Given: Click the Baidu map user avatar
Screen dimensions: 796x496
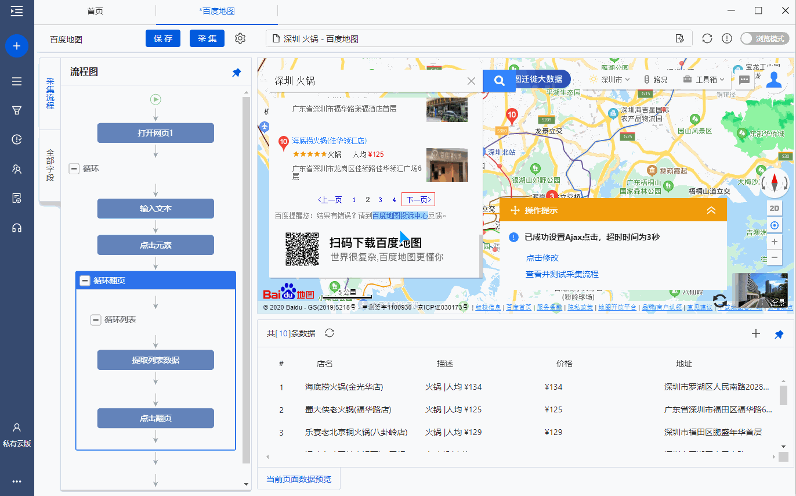Looking at the screenshot, I should 774,80.
